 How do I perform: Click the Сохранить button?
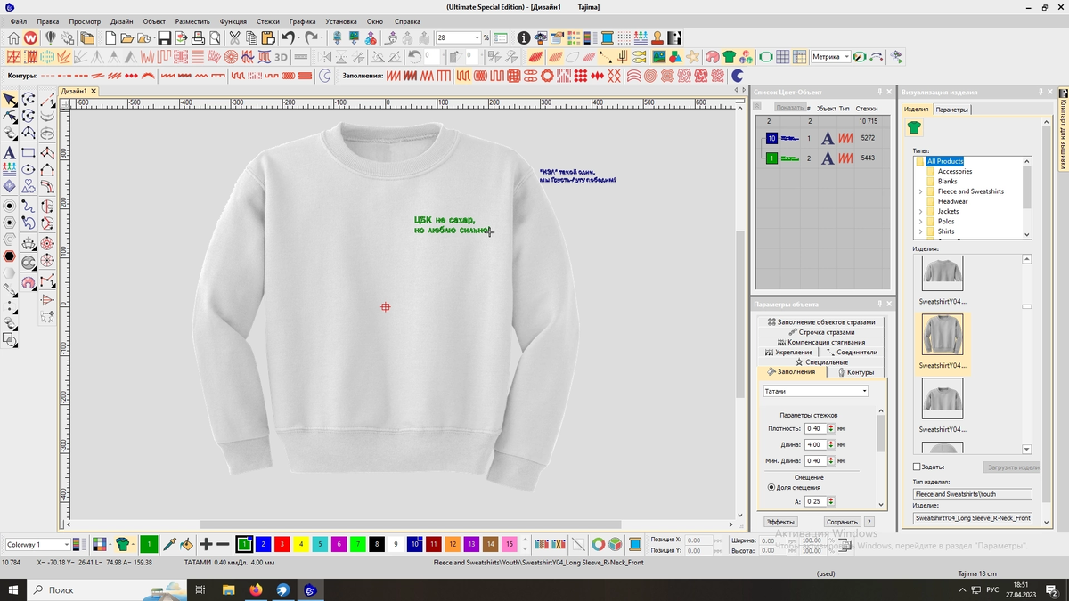click(841, 522)
